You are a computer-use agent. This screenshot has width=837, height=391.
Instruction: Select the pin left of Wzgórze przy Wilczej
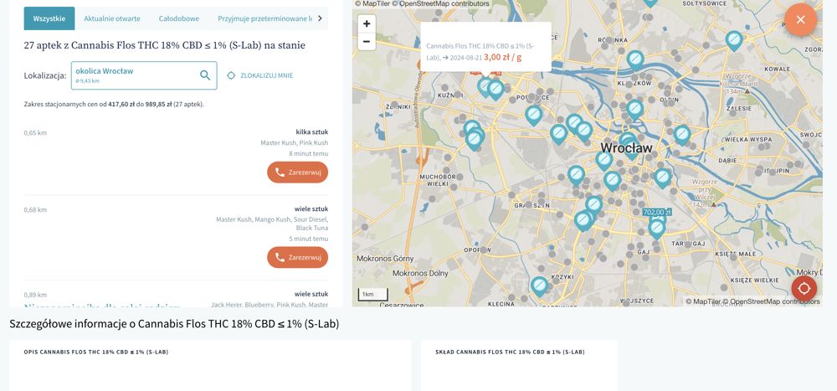click(x=662, y=177)
